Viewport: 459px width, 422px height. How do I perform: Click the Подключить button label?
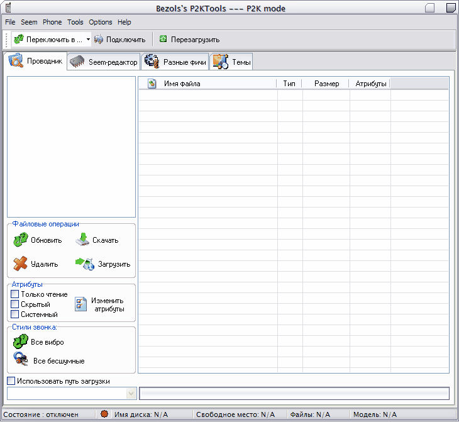click(126, 40)
